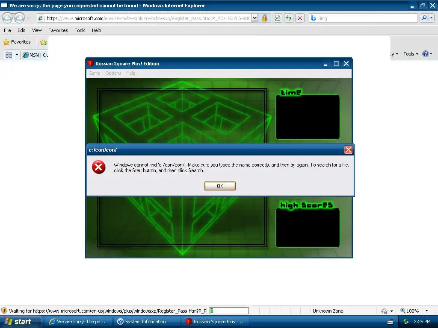Open the Game menu in Russian Square
Viewport: 438px width, 328px height.
pos(95,73)
